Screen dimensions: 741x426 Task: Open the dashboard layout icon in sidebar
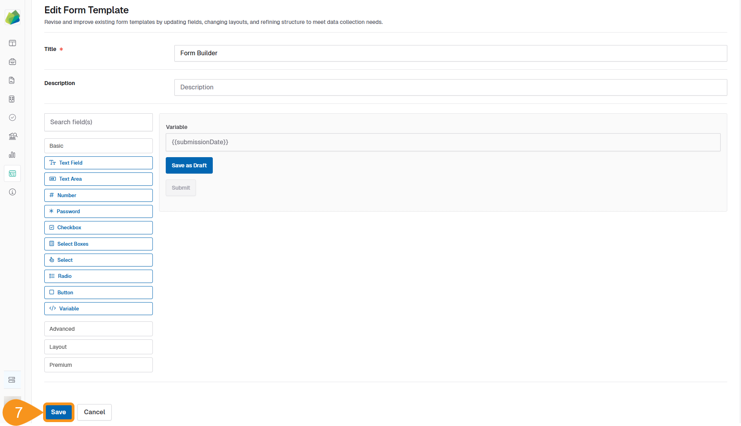click(13, 43)
